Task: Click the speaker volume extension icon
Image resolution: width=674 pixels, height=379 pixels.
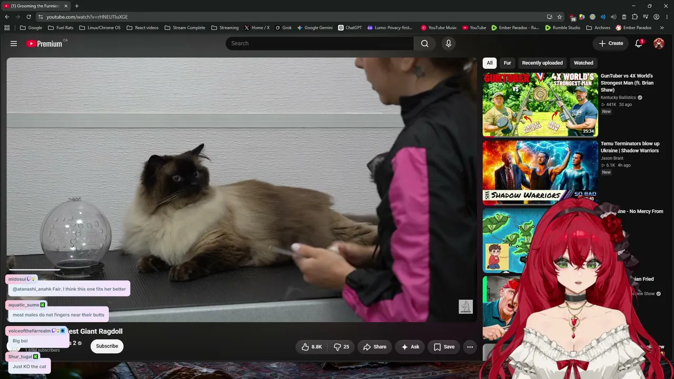Action: pos(614,17)
